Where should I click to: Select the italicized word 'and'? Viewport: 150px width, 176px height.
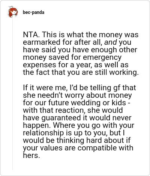(x=111, y=42)
